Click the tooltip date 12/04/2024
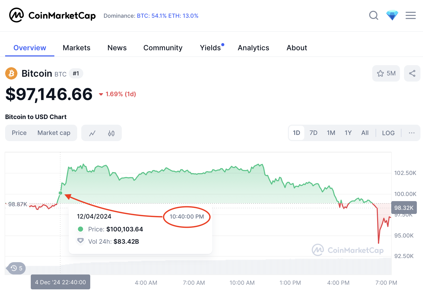Screen dimensions: 423x295 pos(94,217)
